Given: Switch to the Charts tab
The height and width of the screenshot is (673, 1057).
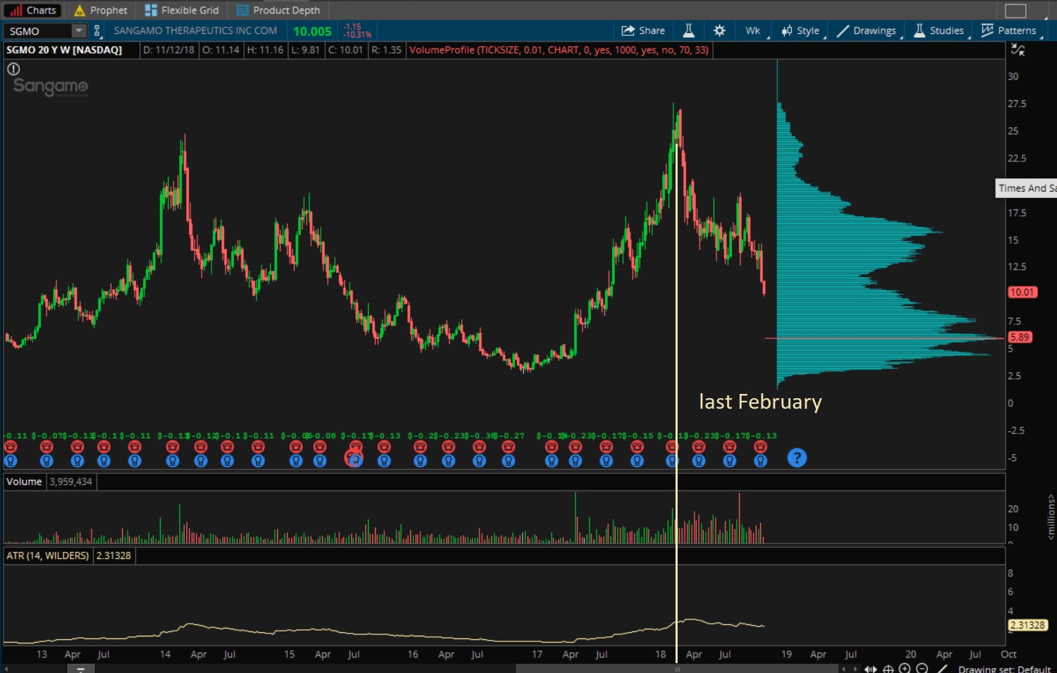Looking at the screenshot, I should tap(33, 10).
